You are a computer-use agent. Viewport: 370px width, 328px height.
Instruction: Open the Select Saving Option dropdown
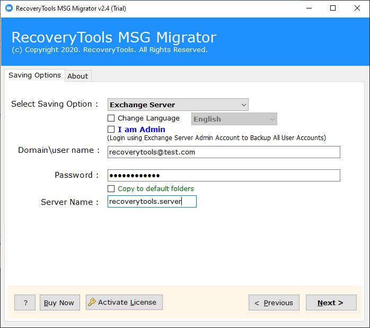pos(178,105)
